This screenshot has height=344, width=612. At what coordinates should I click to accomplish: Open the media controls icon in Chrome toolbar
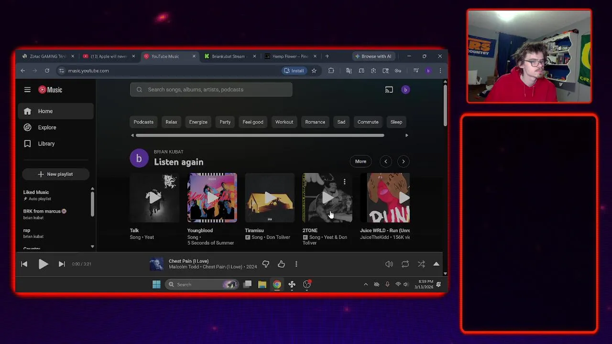[416, 70]
